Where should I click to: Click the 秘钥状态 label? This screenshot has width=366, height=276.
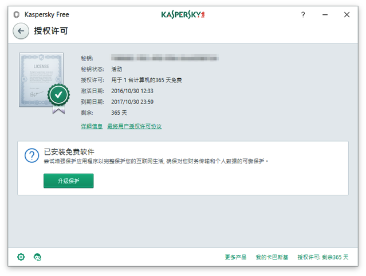coord(92,69)
